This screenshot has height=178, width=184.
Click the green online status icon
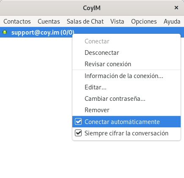(5, 32)
